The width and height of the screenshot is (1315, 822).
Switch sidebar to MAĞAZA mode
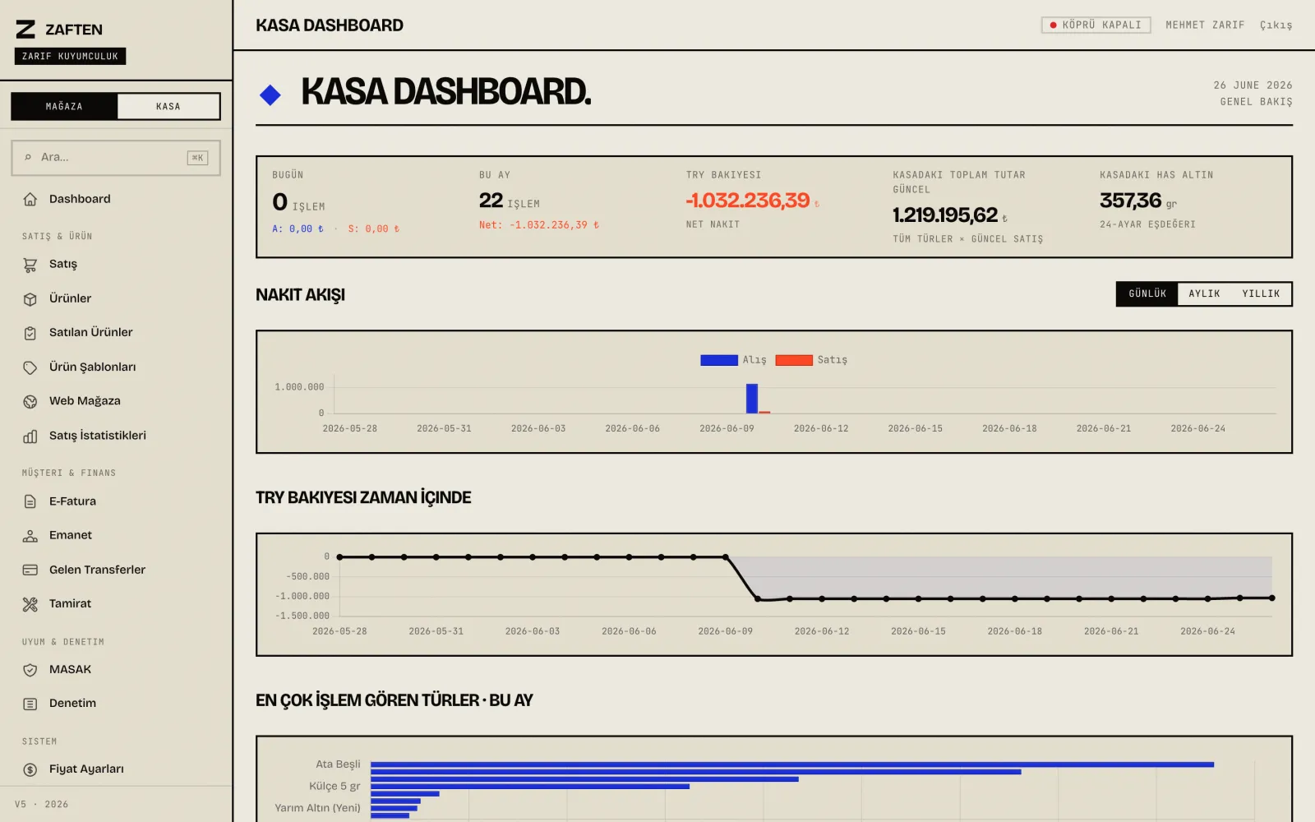(64, 106)
